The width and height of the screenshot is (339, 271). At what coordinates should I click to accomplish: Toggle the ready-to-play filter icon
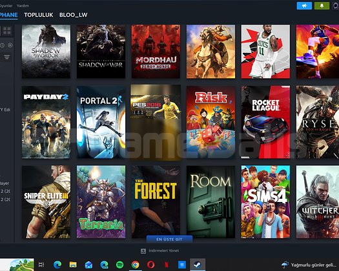point(10,45)
